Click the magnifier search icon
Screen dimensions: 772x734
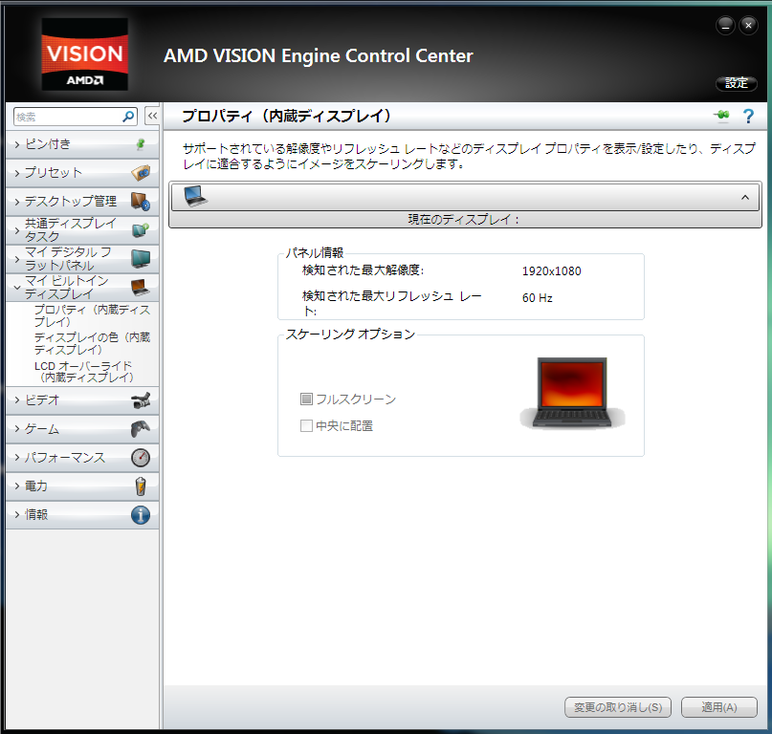tap(128, 117)
